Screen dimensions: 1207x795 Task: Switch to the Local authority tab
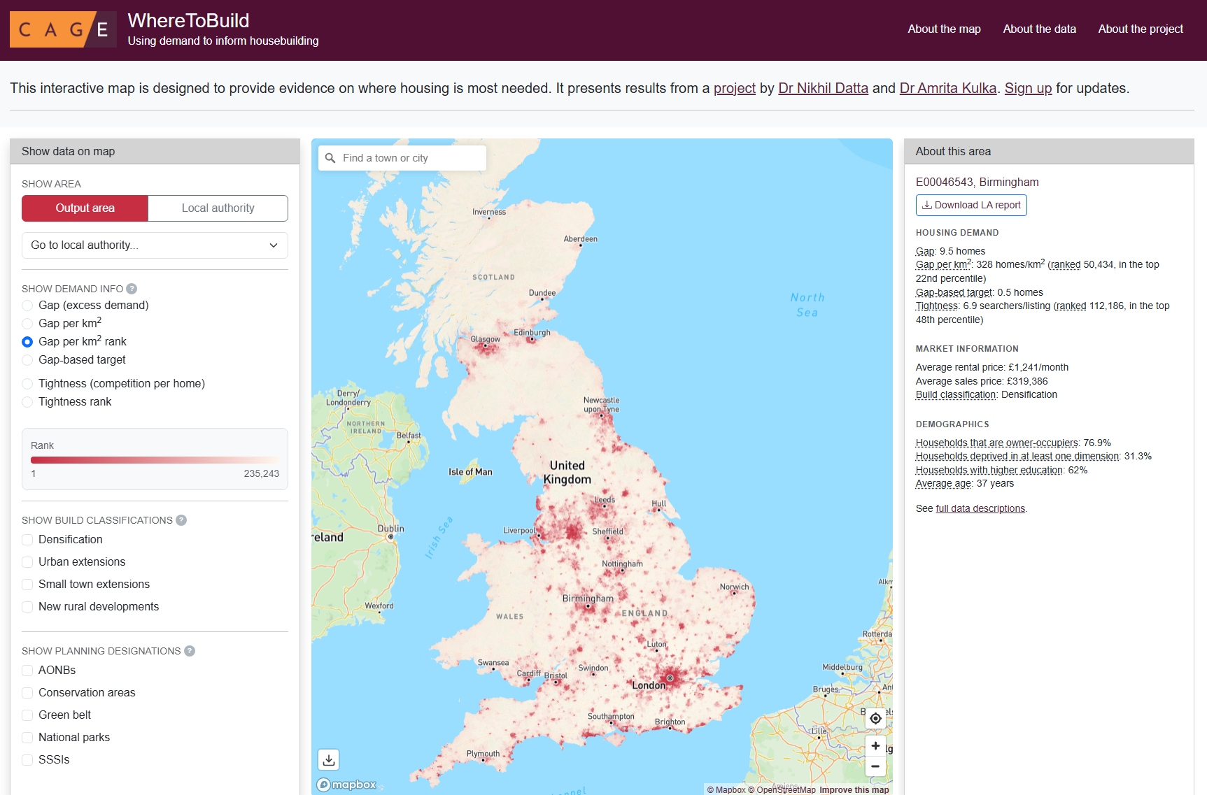[218, 208]
